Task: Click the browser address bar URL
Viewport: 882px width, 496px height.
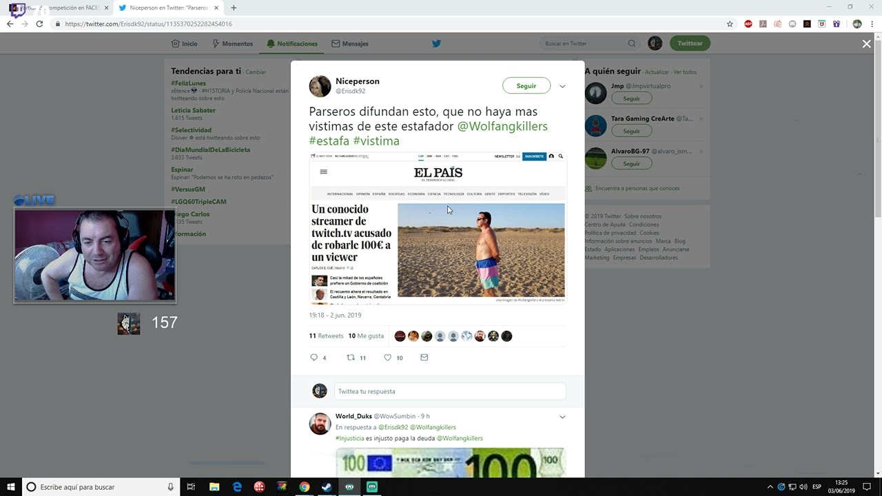Action: [x=148, y=23]
